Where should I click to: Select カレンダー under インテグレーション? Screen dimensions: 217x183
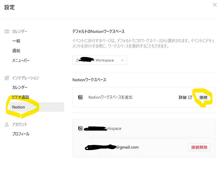tap(20, 87)
